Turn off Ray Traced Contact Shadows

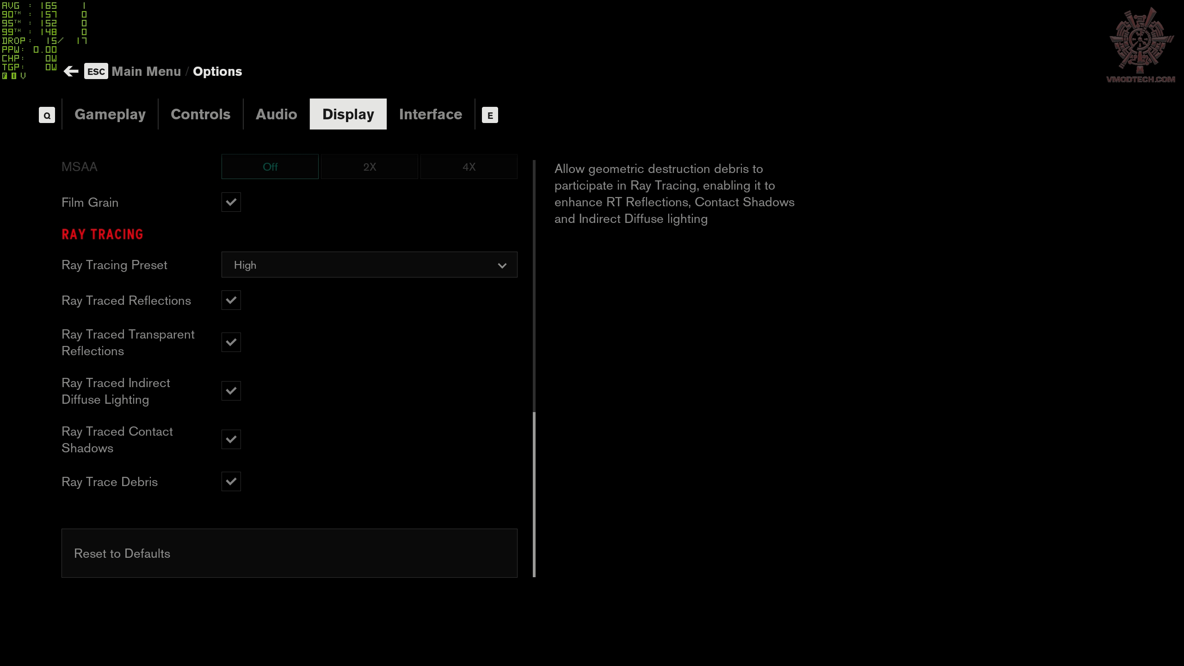(231, 439)
